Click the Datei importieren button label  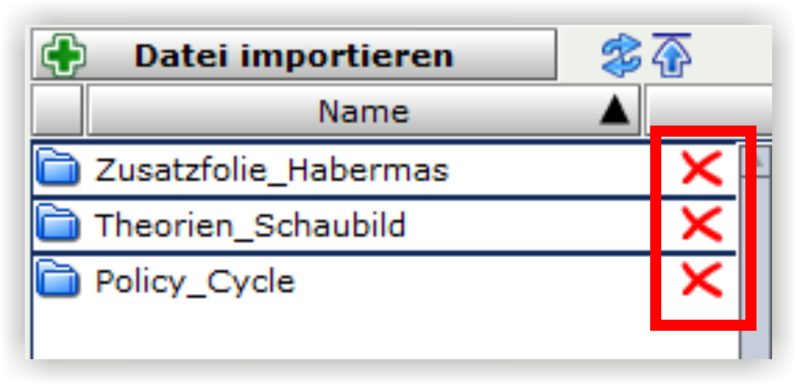pos(293,56)
